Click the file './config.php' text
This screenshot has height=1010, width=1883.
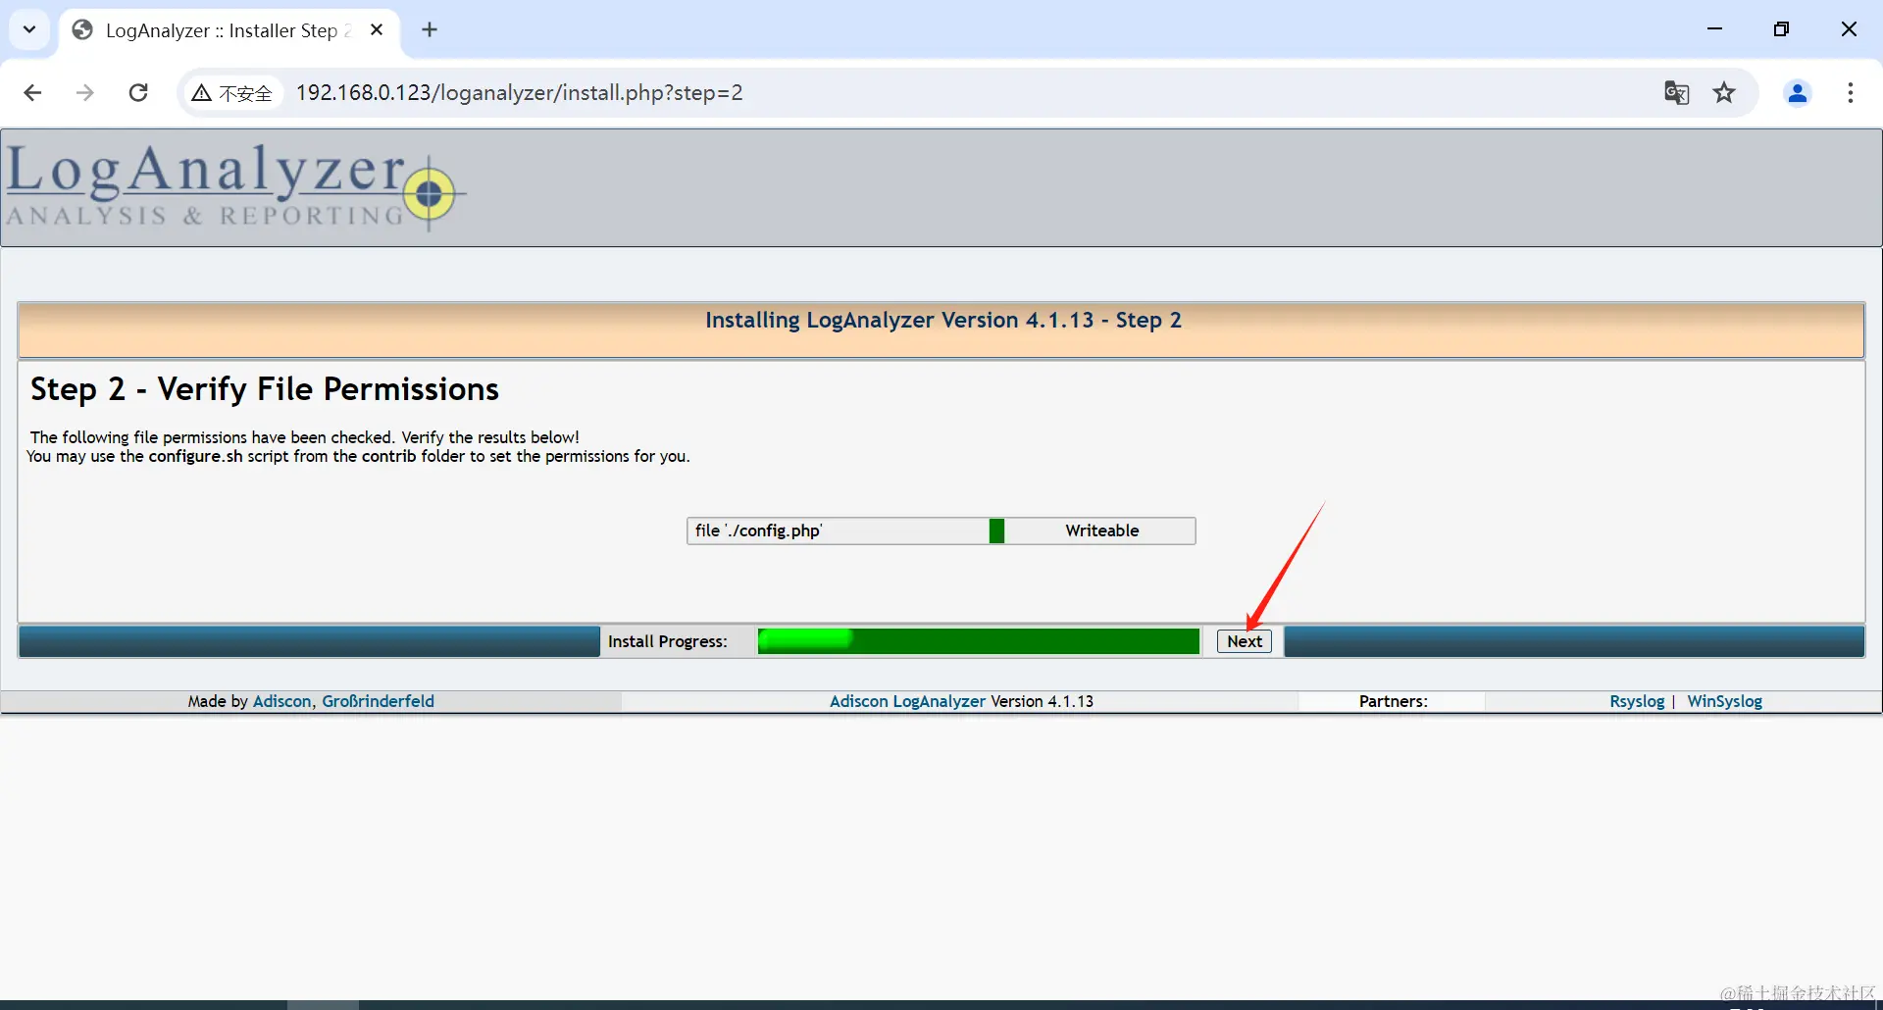coord(758,530)
